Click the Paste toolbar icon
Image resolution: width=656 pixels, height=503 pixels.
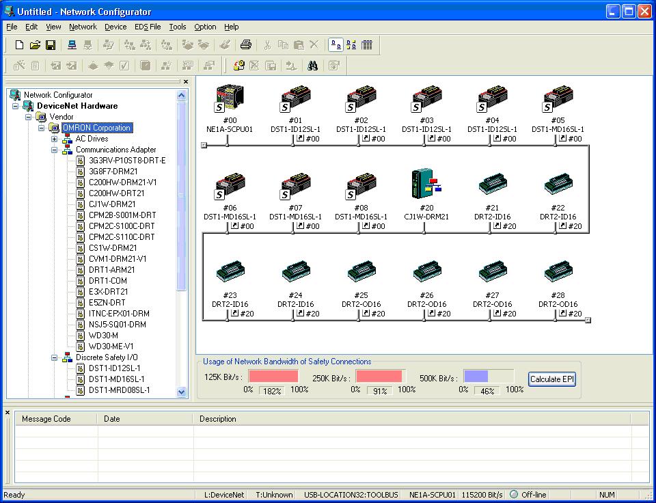tap(299, 45)
